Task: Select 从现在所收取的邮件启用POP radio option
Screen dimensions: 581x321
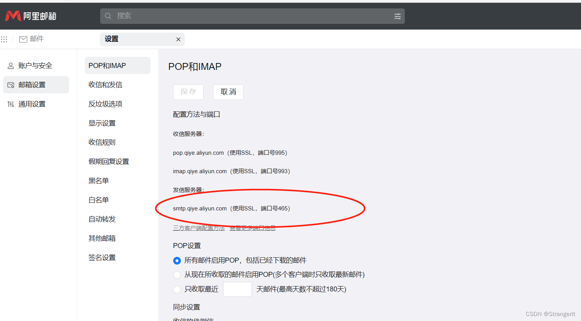Action: point(177,275)
